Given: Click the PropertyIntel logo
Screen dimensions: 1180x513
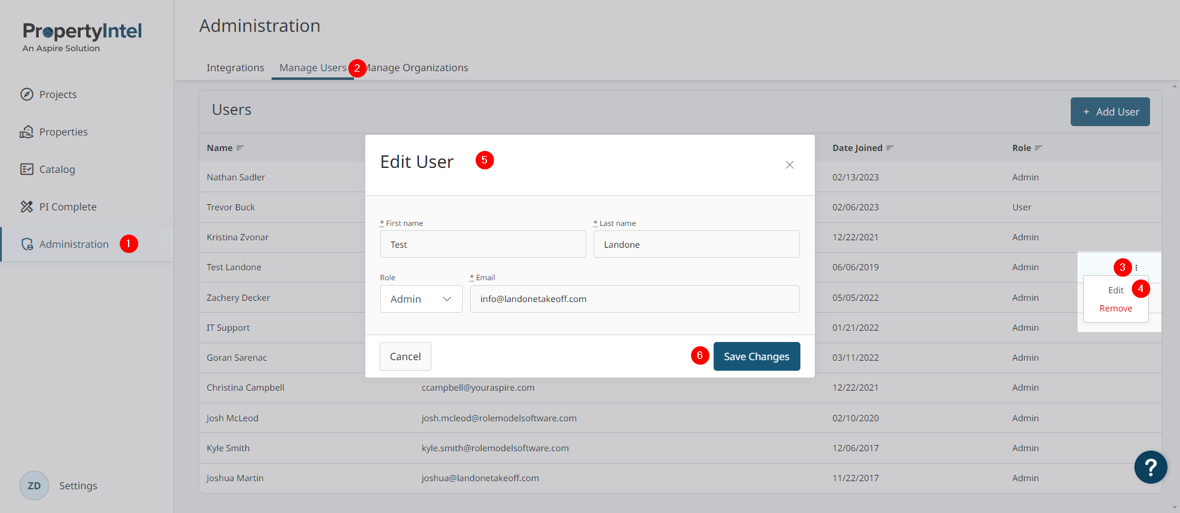Looking at the screenshot, I should [x=82, y=37].
